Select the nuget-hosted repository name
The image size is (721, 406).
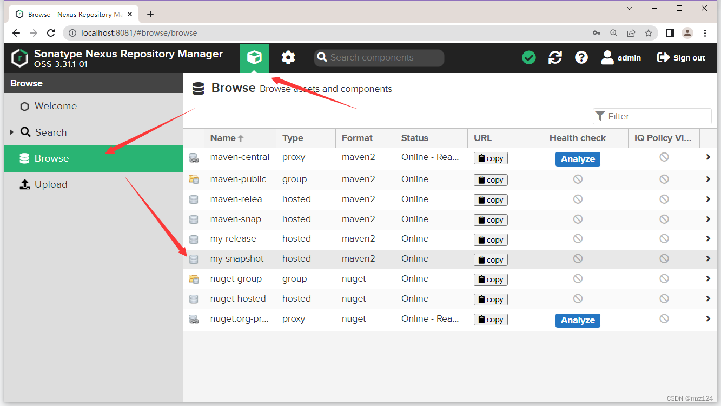coord(238,299)
